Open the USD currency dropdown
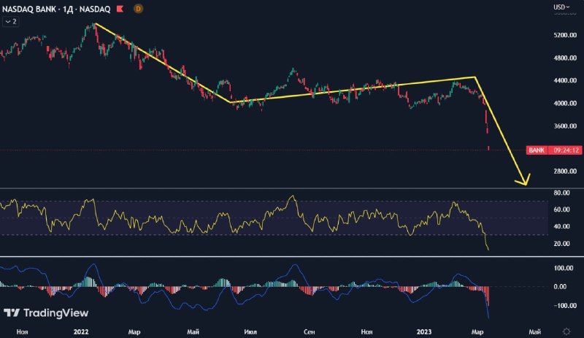The image size is (584, 338). (x=561, y=7)
